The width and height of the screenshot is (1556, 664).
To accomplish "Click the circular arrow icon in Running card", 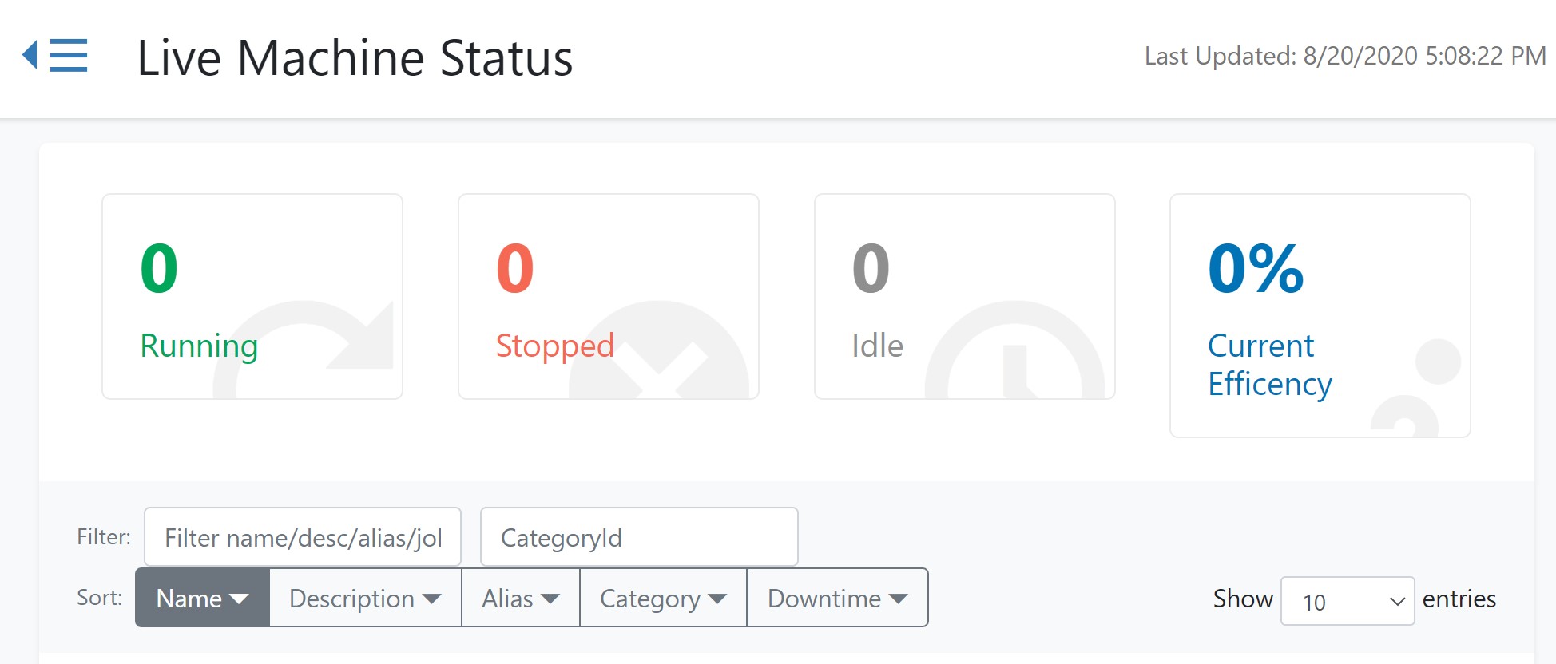I will [x=304, y=350].
